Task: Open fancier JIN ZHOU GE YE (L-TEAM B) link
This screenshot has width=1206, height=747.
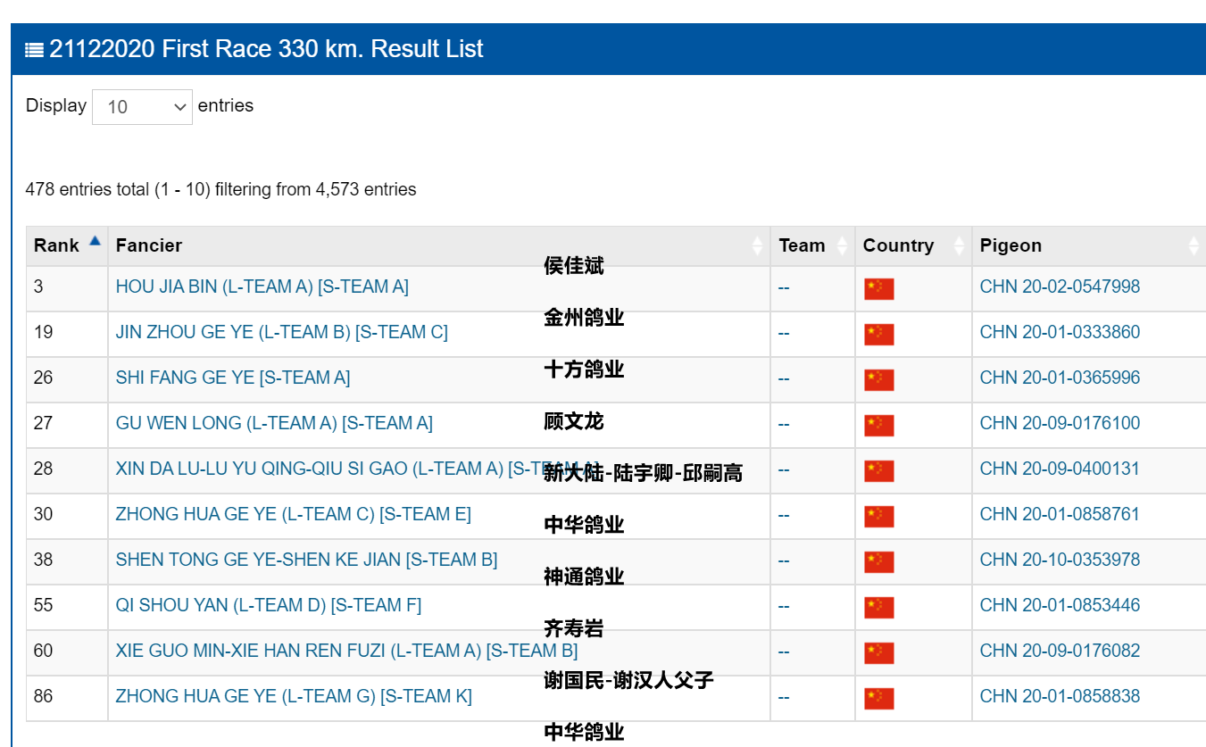Action: pyautogui.click(x=282, y=332)
